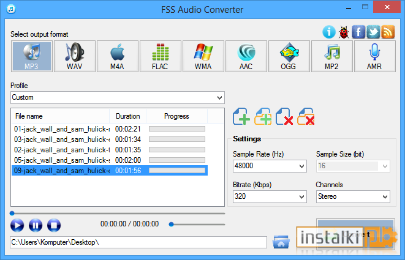Select the 03-jack_wall_and_sam_hulick file row
This screenshot has height=260, width=405.
click(110, 139)
